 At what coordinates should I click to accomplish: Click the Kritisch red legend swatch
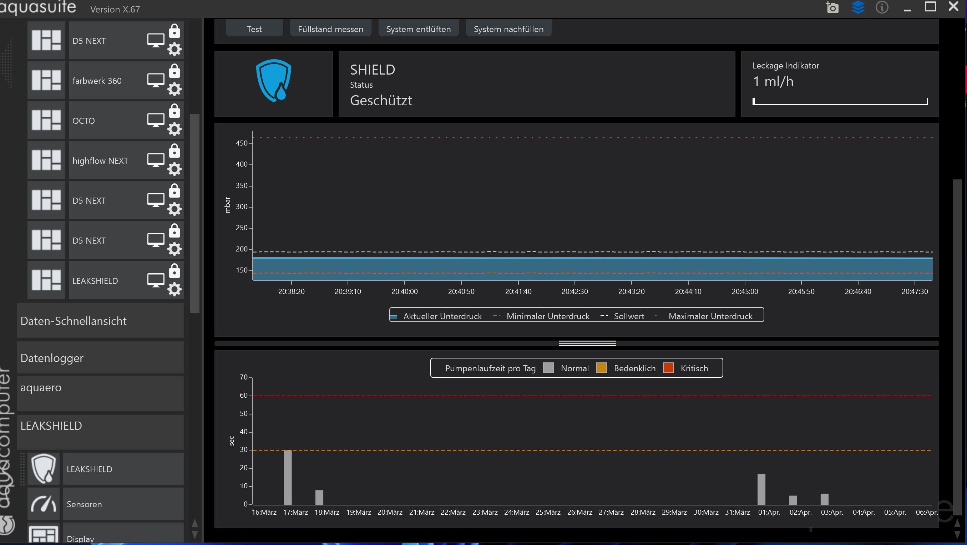[x=668, y=368]
